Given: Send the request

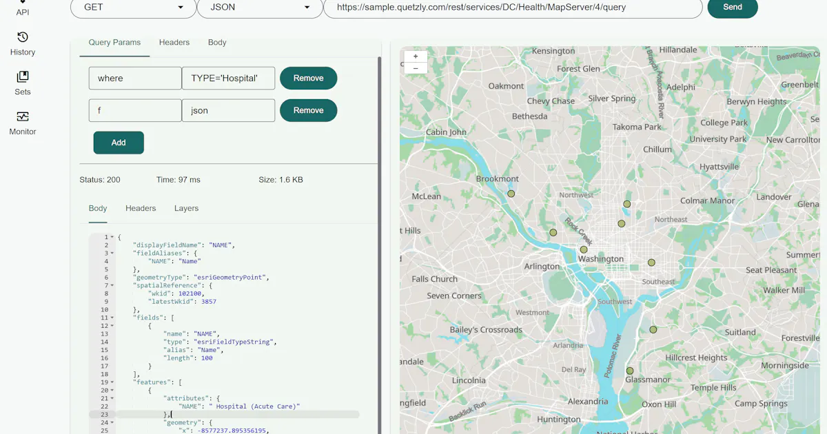Looking at the screenshot, I should (733, 7).
